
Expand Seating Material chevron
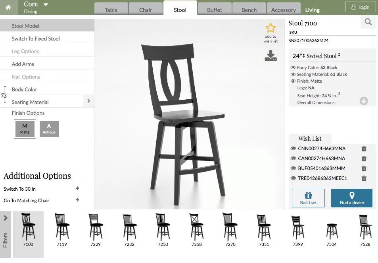(89, 101)
